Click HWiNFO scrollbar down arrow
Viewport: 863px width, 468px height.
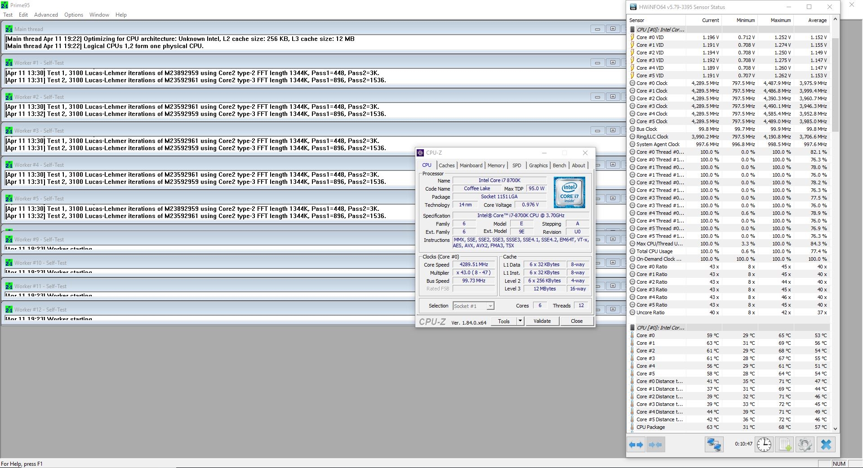pyautogui.click(x=835, y=428)
